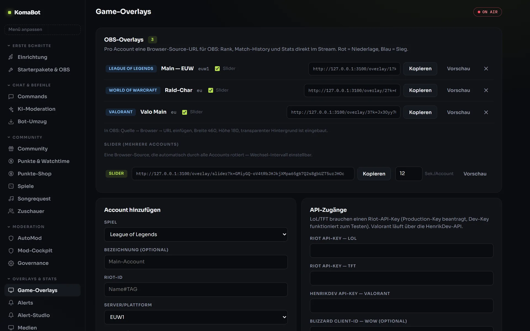Click the Riot API-Key — LoL field
Screen dimensions: 530x331
(402, 251)
